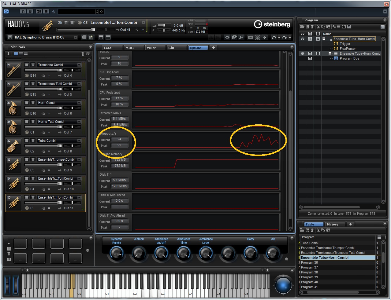Solo the selected program in the header slot
The image size is (391, 300).
click(x=72, y=23)
